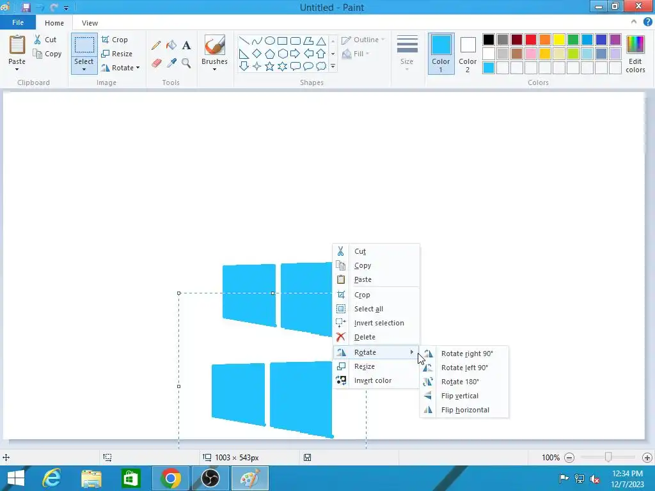Open Paint Help question mark icon
This screenshot has width=655, height=491.
point(647,22)
